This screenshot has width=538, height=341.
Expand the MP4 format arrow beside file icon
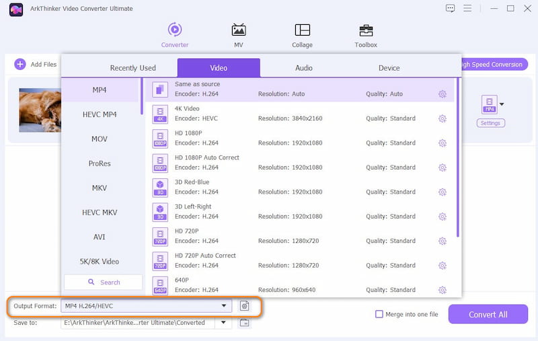502,104
